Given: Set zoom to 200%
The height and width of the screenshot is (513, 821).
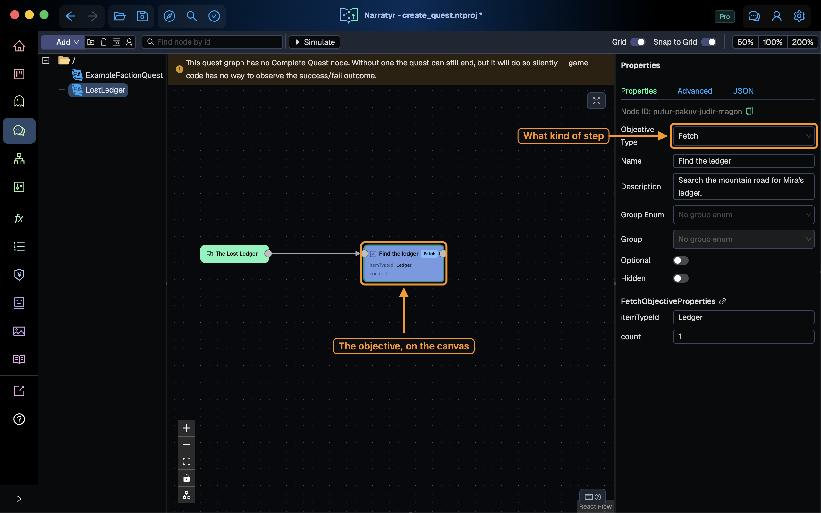Looking at the screenshot, I should click(802, 42).
